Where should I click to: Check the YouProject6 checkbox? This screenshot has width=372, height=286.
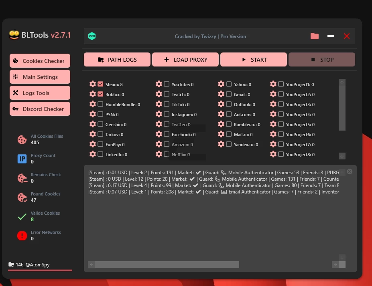click(x=281, y=134)
